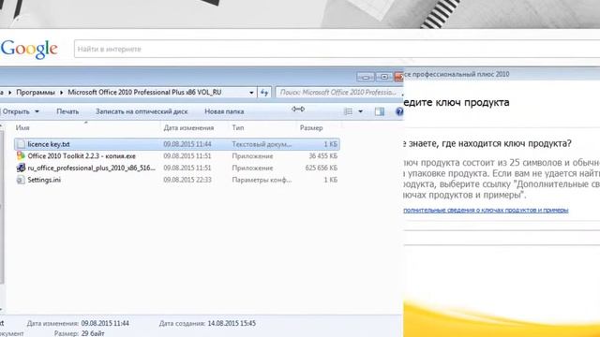Screen dimensions: 600x337
Task: Open address bar history dropdown arrow
Action: (251, 93)
